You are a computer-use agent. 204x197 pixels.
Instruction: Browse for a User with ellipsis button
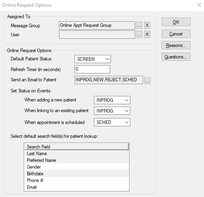coord(139,34)
